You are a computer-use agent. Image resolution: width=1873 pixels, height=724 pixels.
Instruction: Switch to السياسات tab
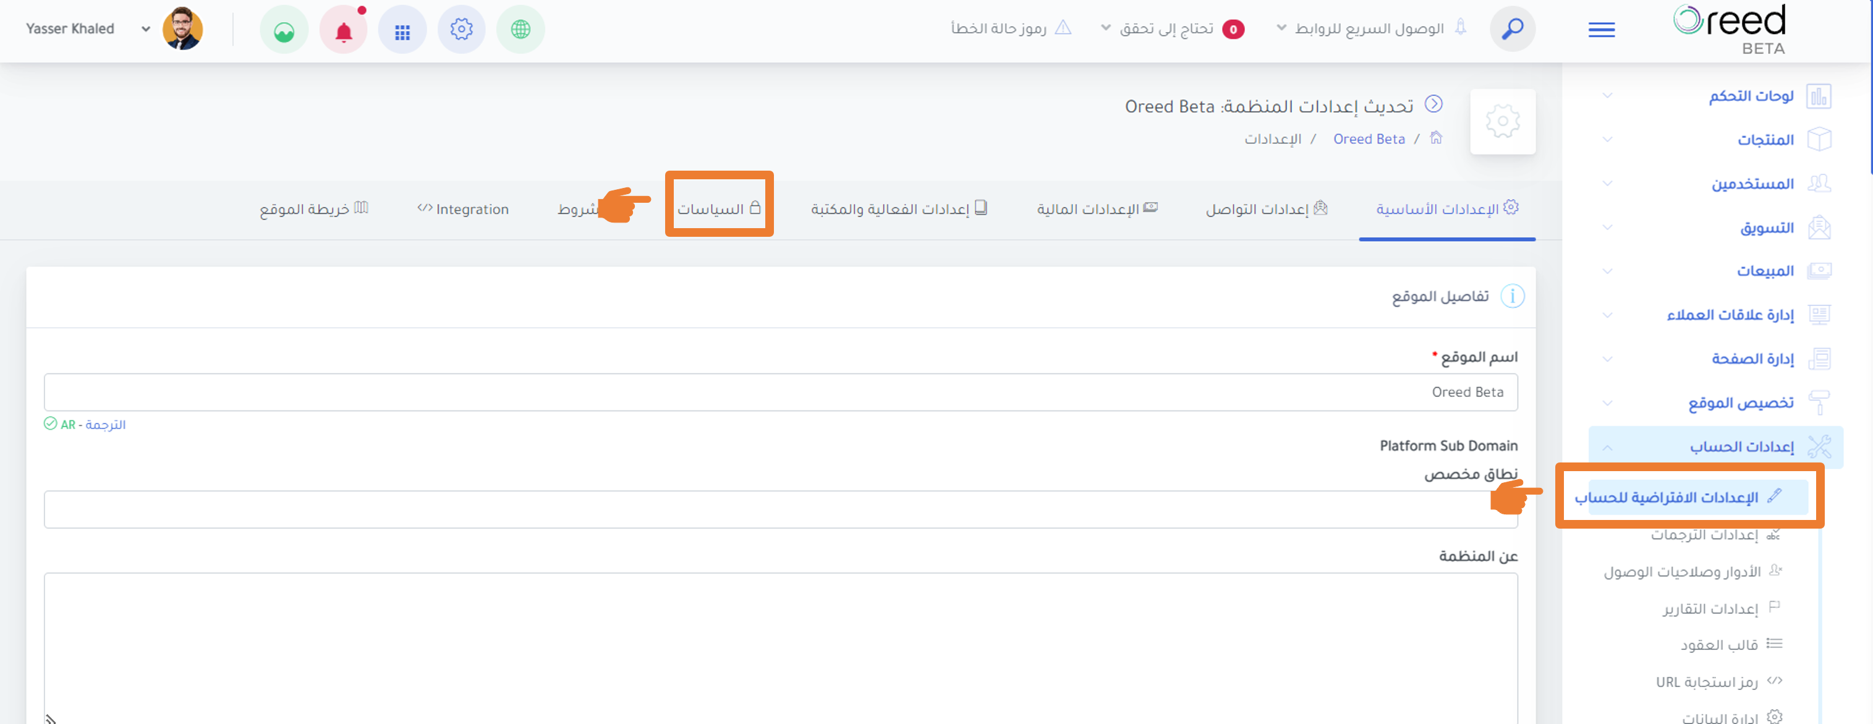[718, 208]
